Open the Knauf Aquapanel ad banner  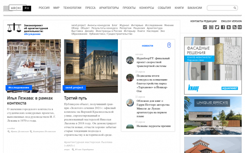tap(213, 66)
